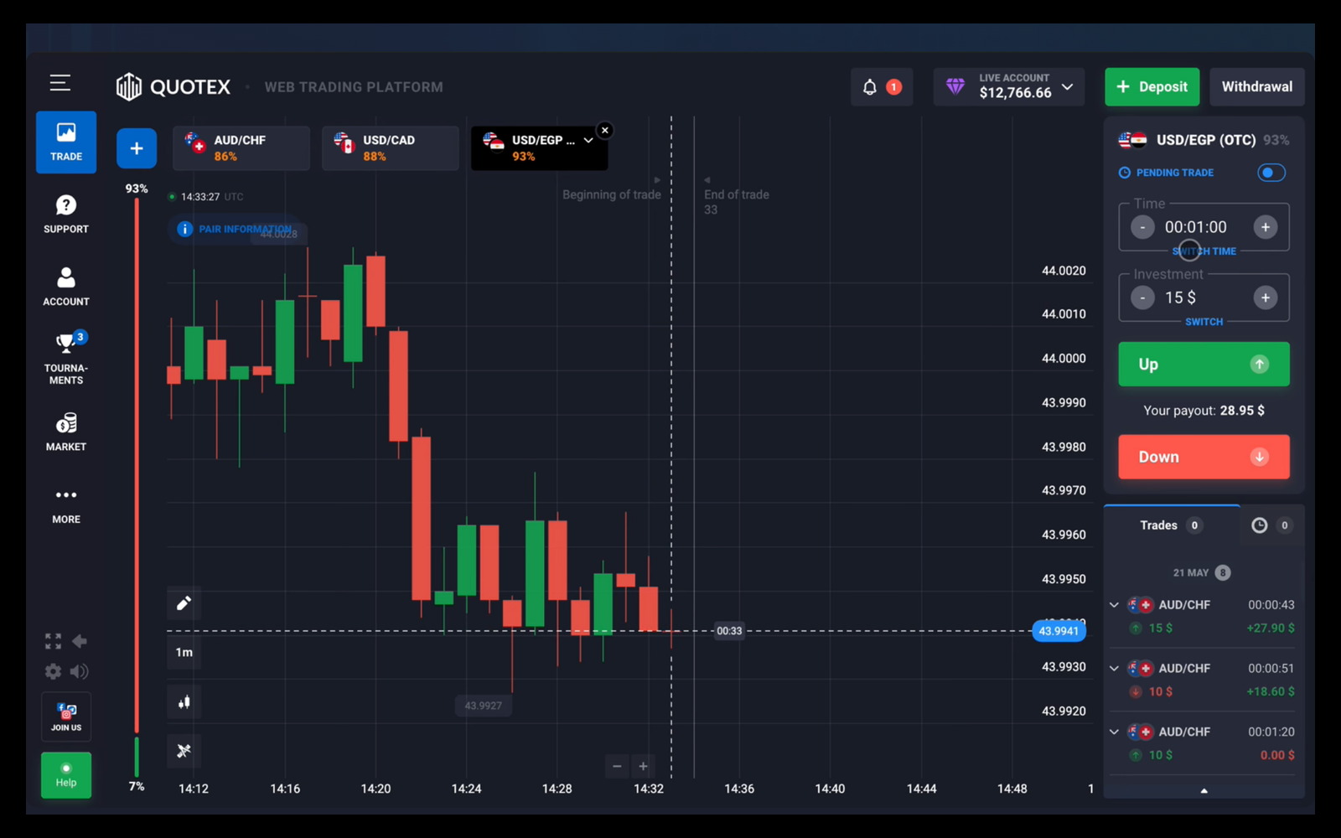1341x838 pixels.
Task: Click the clock icon beside PENDING TRADE
Action: [x=1125, y=173]
